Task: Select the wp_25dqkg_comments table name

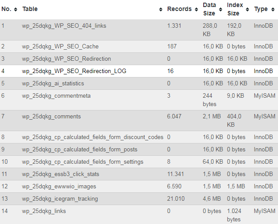Action: pyautogui.click(x=51, y=117)
